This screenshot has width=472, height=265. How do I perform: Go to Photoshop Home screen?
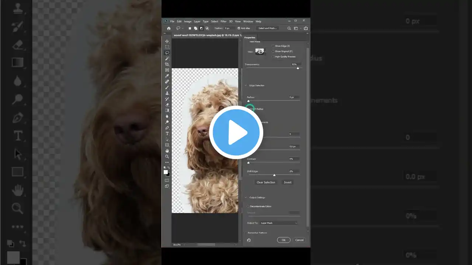click(169, 28)
